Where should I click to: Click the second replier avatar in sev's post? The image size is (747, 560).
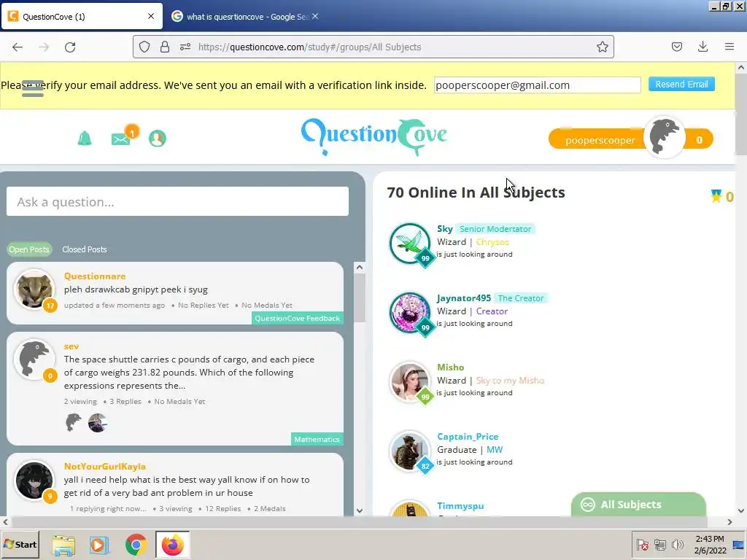(98, 422)
